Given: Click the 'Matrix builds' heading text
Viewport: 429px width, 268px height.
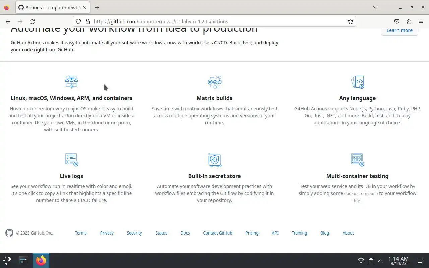Looking at the screenshot, I should (214, 98).
